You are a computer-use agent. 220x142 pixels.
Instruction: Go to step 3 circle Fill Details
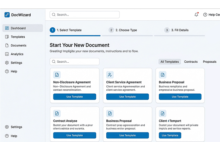[x=167, y=30]
